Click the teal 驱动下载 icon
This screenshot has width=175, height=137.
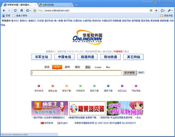point(94,86)
